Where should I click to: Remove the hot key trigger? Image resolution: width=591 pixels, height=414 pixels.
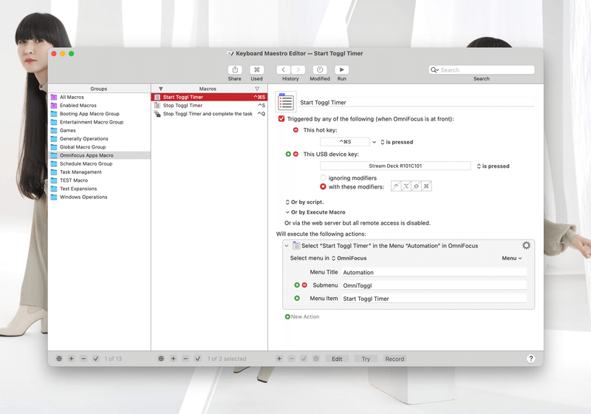coord(296,130)
